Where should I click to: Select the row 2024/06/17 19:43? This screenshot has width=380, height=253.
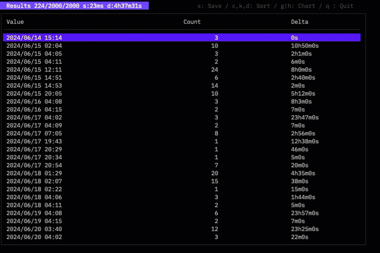(182, 141)
